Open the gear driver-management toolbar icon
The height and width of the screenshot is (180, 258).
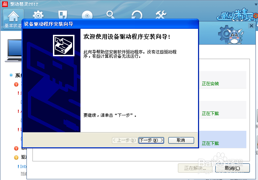pos(38,15)
